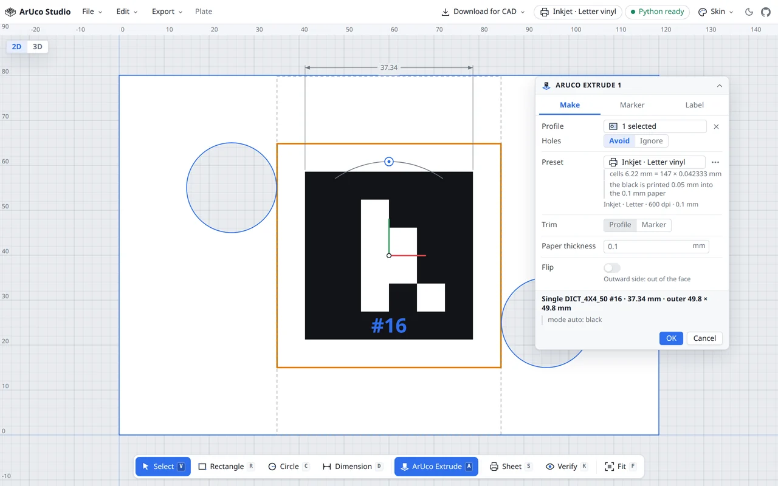Switch to 3D view
The image size is (778, 486).
click(x=37, y=47)
